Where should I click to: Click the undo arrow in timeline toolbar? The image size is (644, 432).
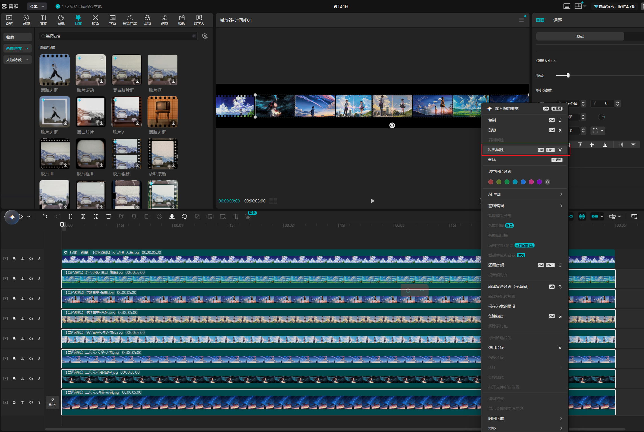coord(45,216)
